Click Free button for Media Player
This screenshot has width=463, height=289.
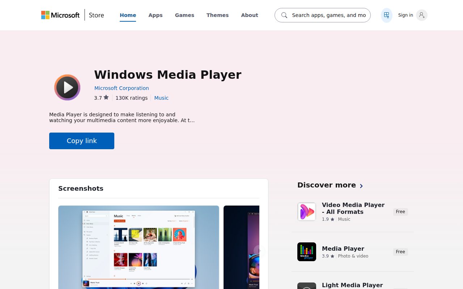pos(400,252)
